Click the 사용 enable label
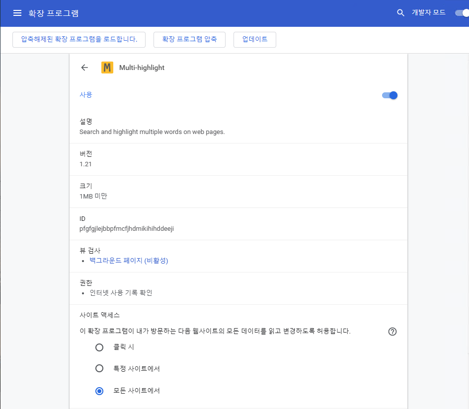469x409 pixels. [x=85, y=95]
